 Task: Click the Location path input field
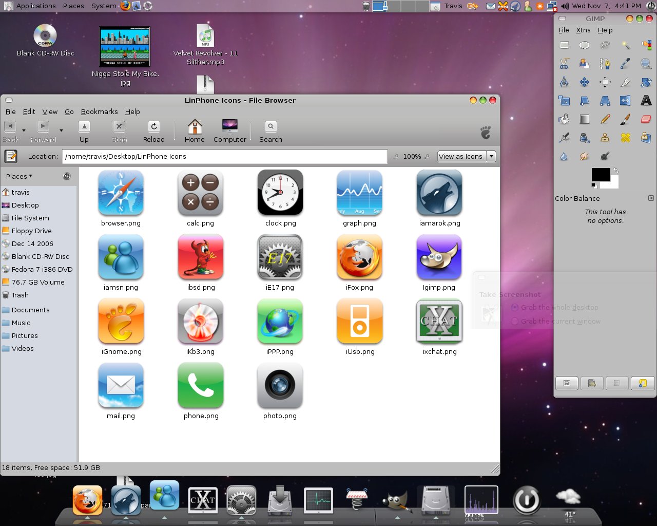[x=225, y=156]
